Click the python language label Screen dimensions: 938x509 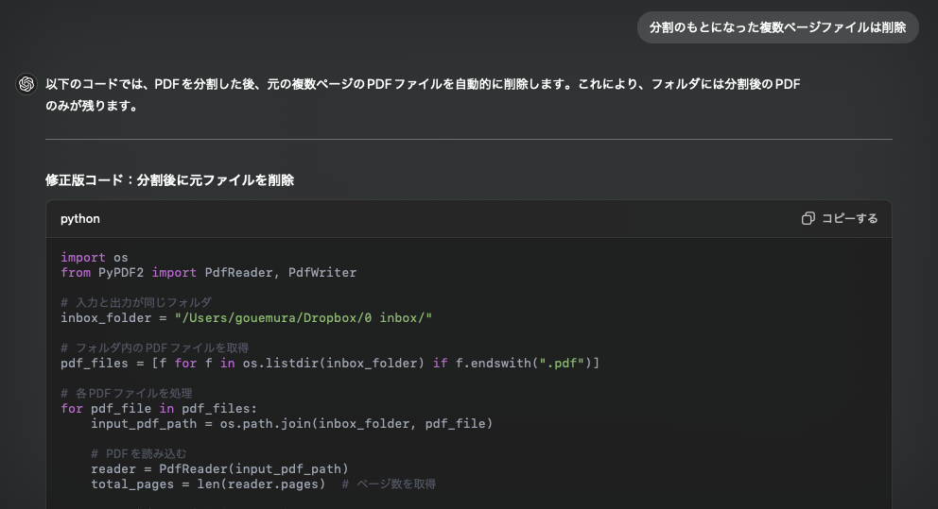(80, 219)
